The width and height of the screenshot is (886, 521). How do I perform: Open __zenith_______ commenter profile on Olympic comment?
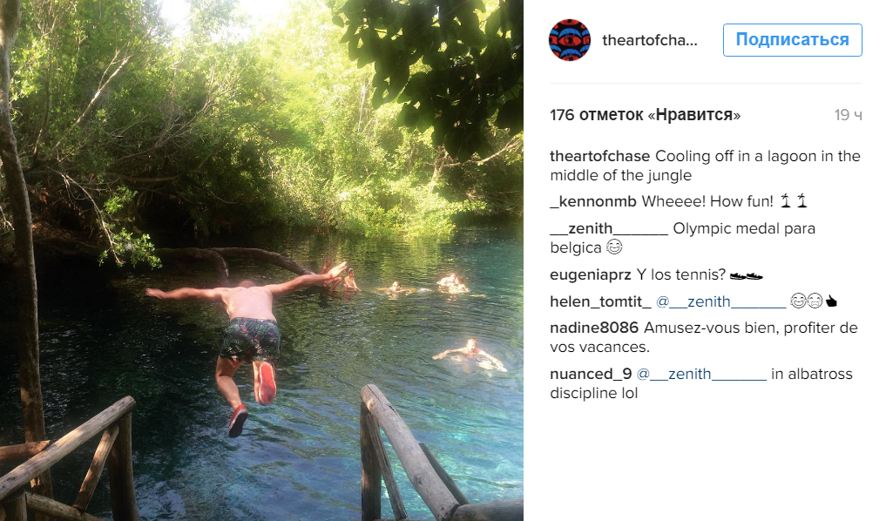click(x=609, y=228)
